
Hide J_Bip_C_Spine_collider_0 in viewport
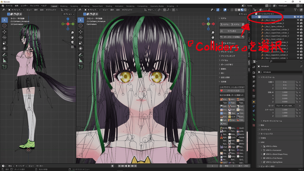coord(298,26)
